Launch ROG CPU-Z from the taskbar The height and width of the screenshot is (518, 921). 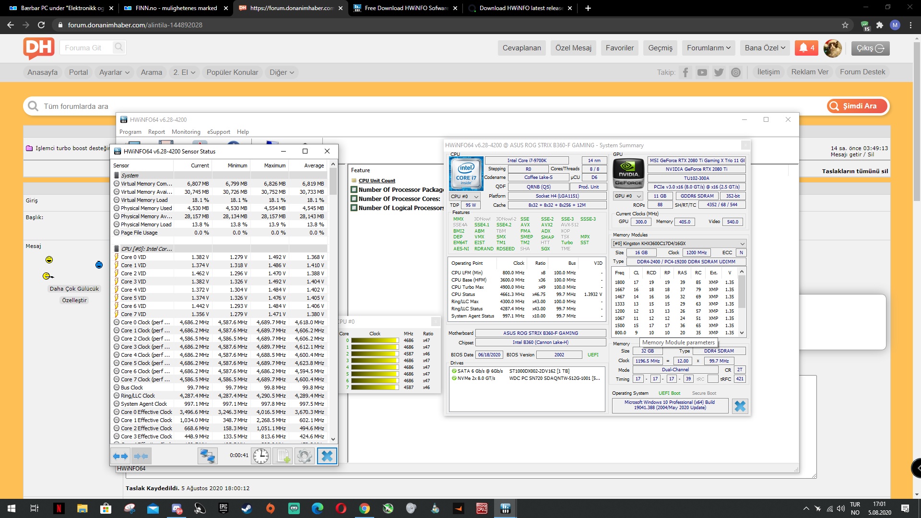click(x=482, y=508)
